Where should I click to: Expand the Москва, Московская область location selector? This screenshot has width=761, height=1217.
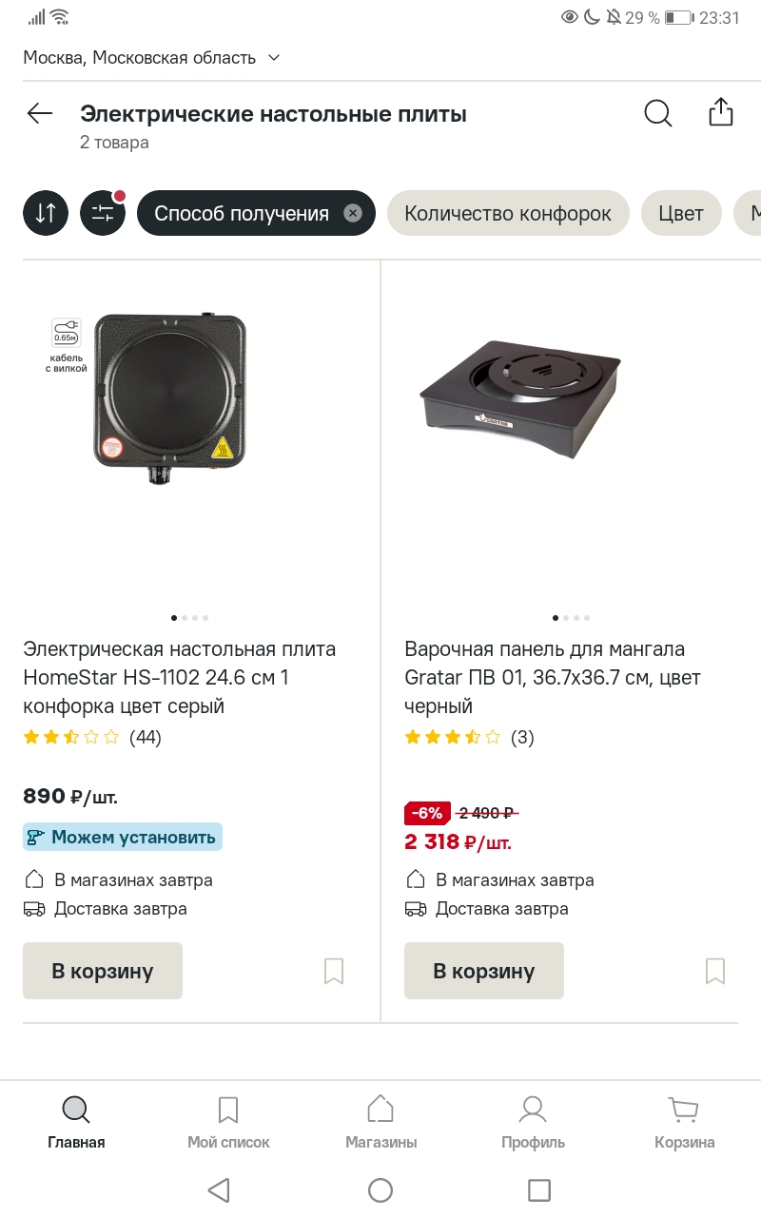tap(152, 58)
